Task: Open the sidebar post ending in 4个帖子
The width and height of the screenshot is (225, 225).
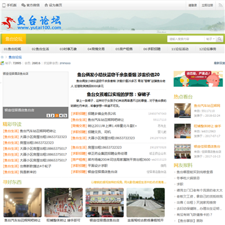Action: point(36,166)
